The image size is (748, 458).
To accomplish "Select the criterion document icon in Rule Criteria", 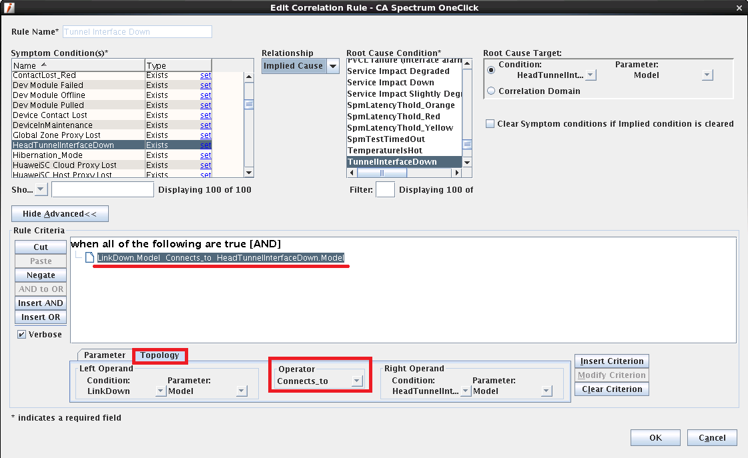I will (90, 257).
